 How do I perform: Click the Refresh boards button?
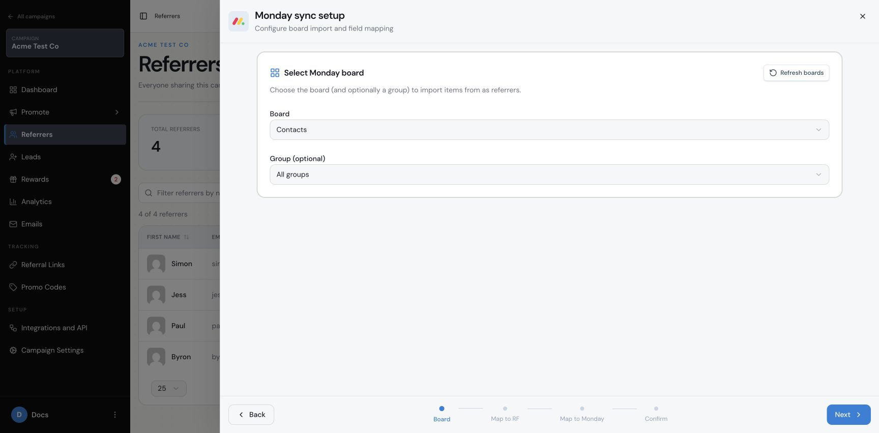[x=796, y=73]
